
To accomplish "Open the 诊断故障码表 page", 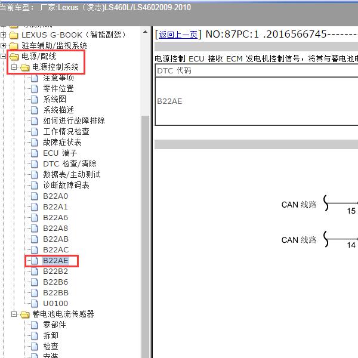I will click(x=66, y=185).
